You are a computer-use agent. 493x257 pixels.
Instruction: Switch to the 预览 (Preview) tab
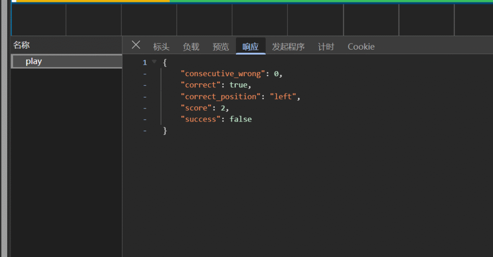point(221,47)
